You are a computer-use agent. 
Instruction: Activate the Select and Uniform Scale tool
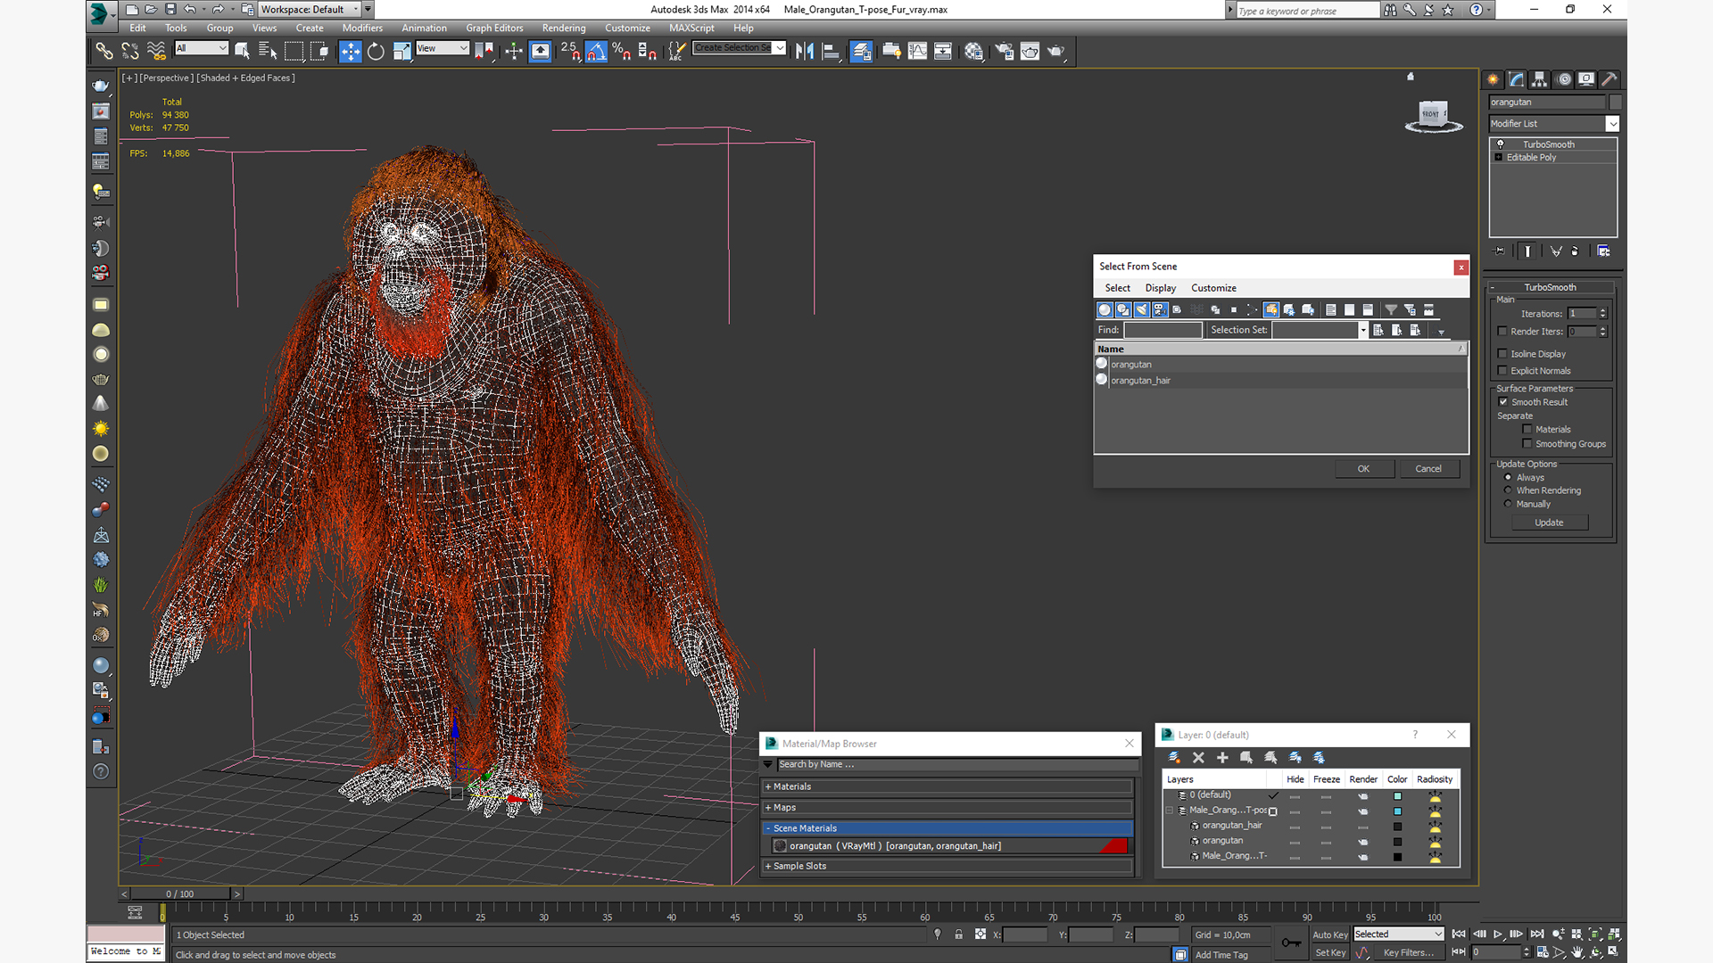[x=401, y=52]
